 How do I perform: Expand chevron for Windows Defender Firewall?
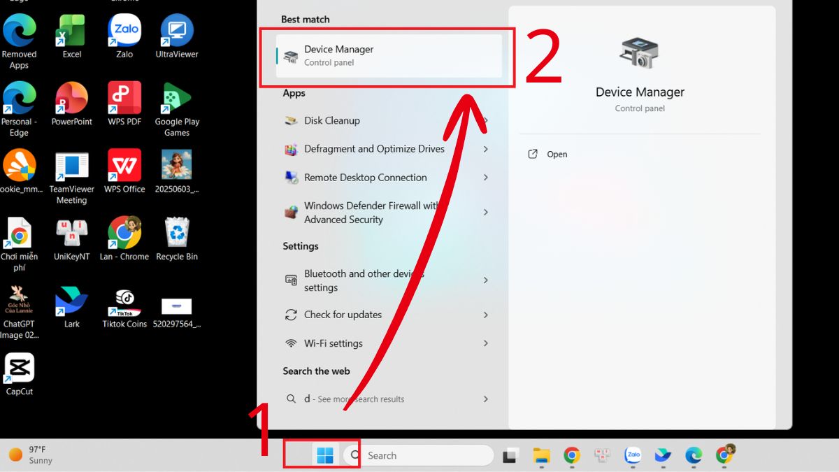point(486,213)
